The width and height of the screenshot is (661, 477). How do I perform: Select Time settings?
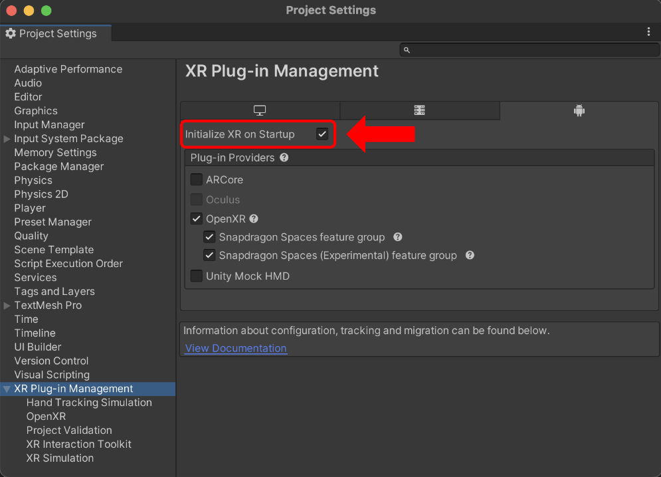coord(26,320)
